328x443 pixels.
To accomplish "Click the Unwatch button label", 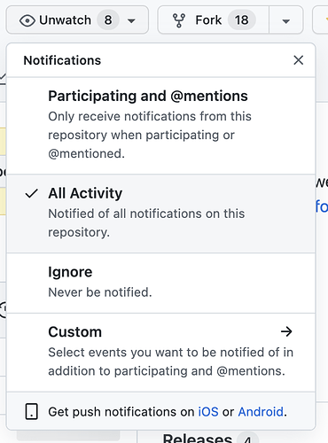I will pos(66,20).
